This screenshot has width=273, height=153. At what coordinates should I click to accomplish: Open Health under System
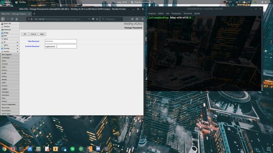click(x=10, y=74)
